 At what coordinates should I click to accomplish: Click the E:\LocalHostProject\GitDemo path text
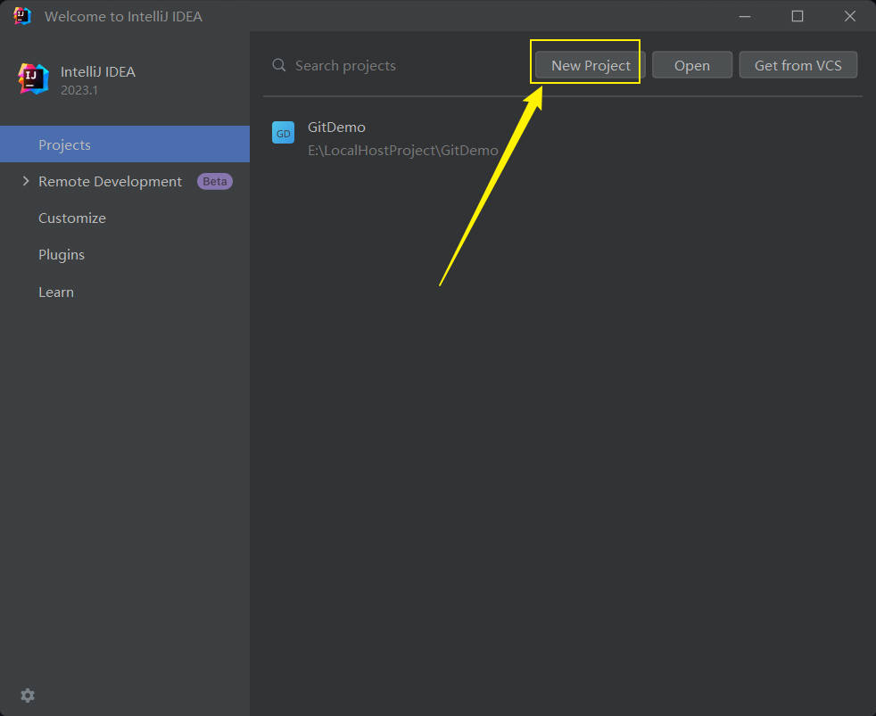tap(403, 150)
